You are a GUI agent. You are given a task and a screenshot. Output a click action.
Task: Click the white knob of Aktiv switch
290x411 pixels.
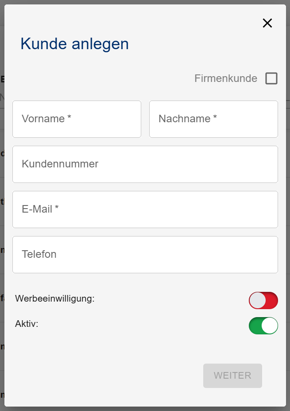pos(269,326)
